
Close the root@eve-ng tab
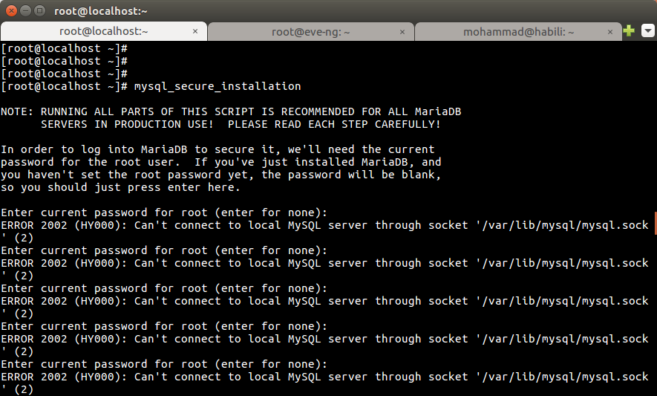tap(402, 32)
